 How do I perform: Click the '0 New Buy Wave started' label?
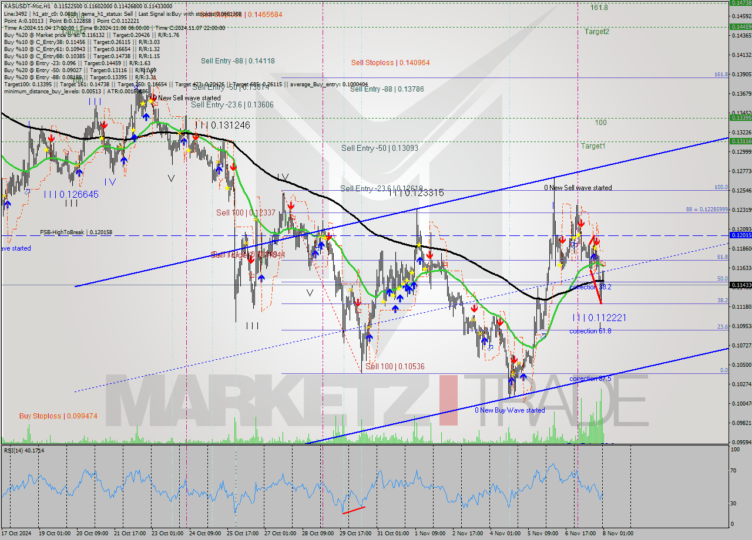coord(510,410)
